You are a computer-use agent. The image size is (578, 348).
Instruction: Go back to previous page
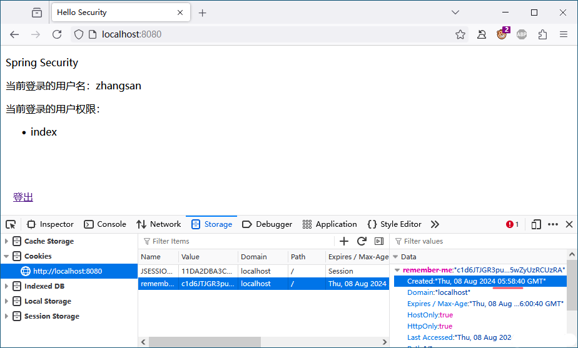14,34
